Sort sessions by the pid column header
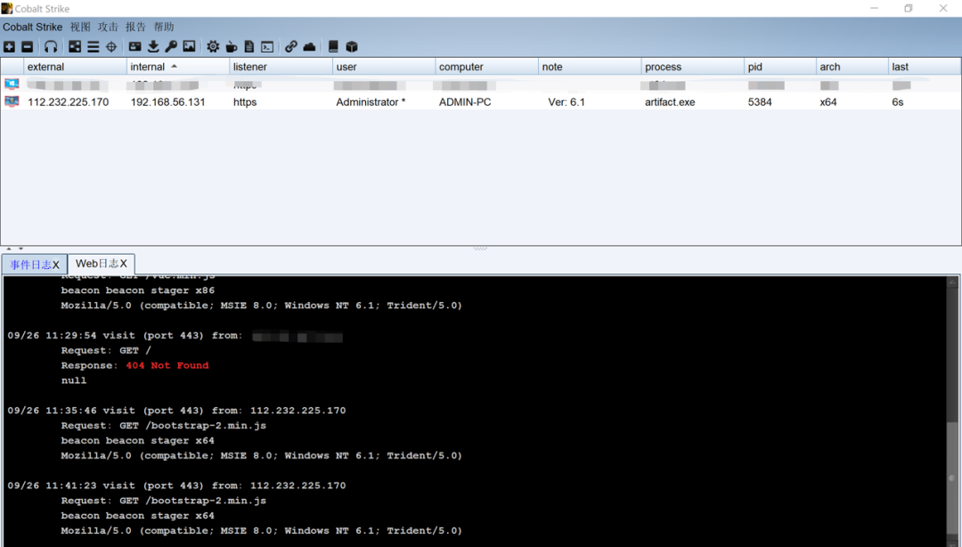This screenshot has height=547, width=962. tap(780, 67)
